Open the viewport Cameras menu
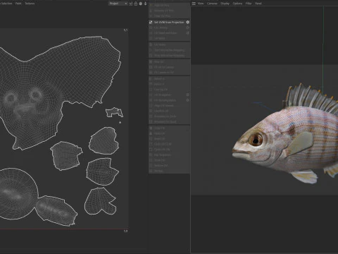338x254 pixels. pos(212,4)
